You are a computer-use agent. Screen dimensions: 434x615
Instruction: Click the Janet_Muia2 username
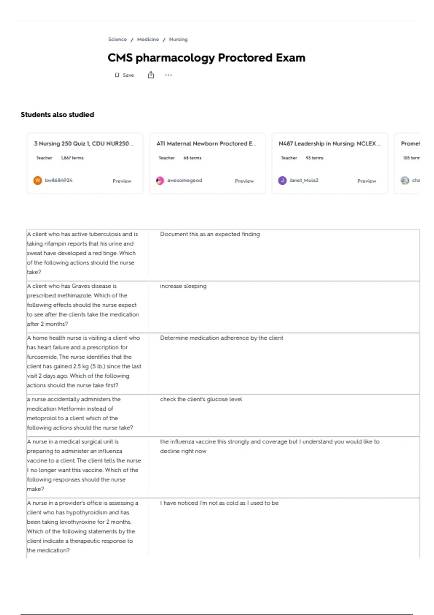[304, 180]
